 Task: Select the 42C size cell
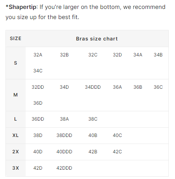[117, 152]
